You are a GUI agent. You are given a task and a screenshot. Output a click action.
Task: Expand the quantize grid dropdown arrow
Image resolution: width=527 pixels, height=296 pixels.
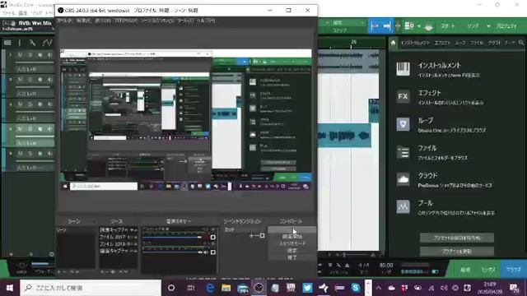coord(419,26)
